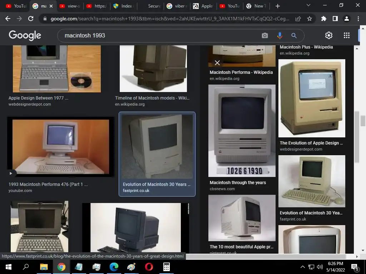
Task: Open 1993 Macintosh Performa 476 video
Action: tap(48, 184)
